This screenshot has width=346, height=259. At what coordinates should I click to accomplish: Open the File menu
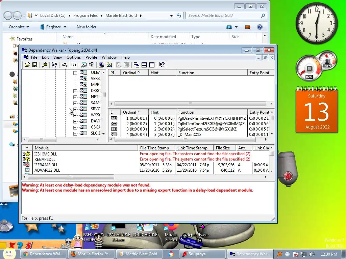34,57
